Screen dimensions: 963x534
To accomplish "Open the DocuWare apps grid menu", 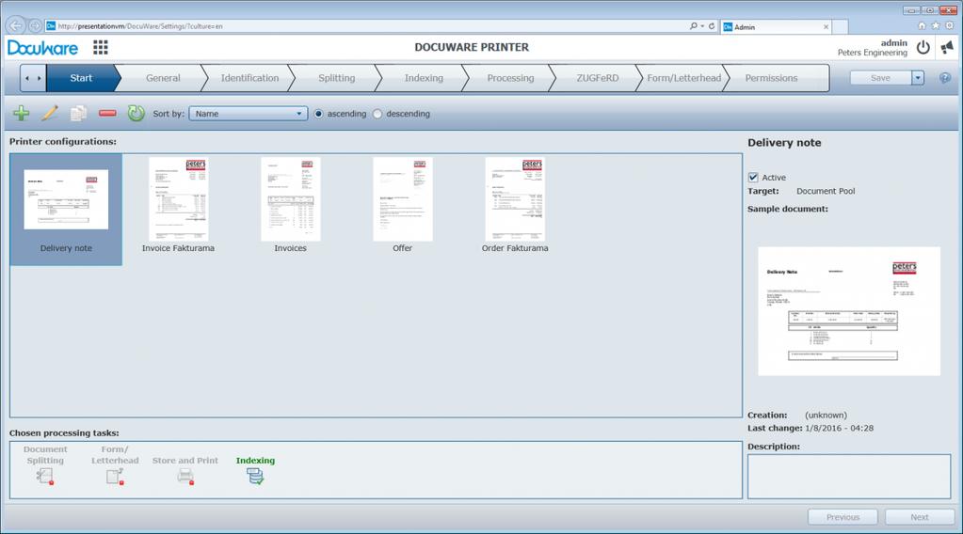I will [101, 47].
